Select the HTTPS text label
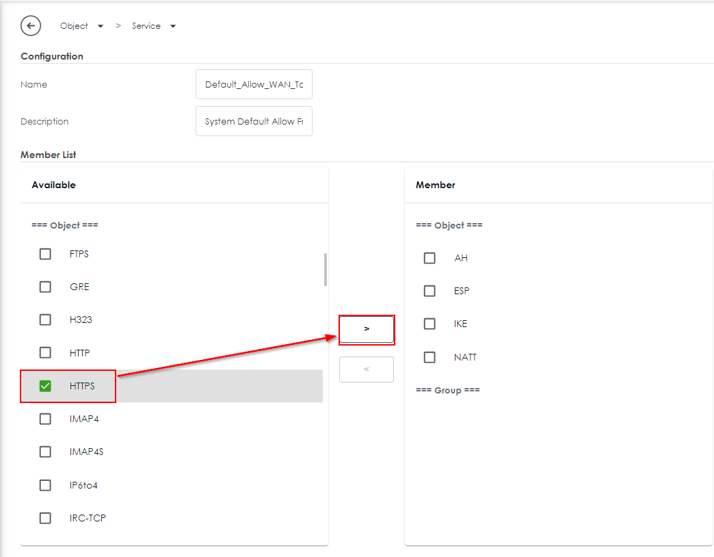 [x=82, y=386]
